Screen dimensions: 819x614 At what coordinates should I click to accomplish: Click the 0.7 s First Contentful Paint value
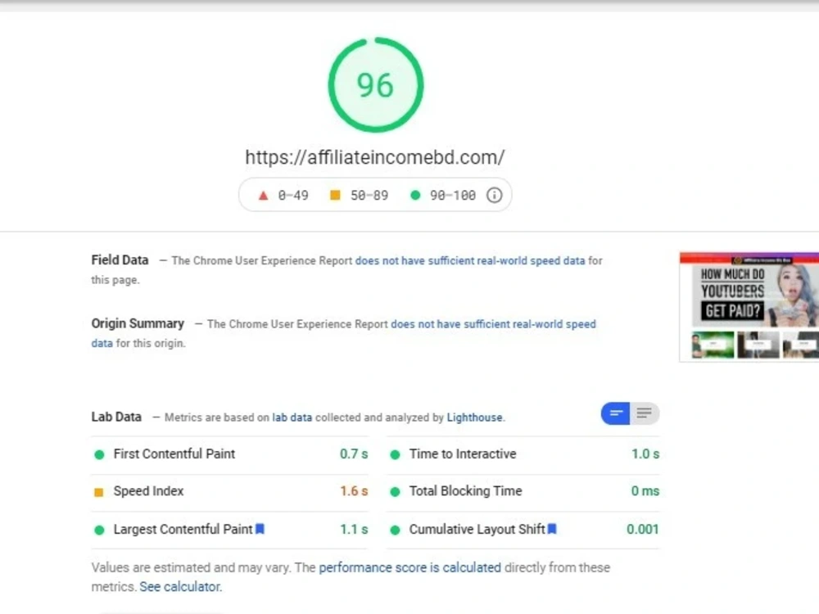click(x=354, y=454)
